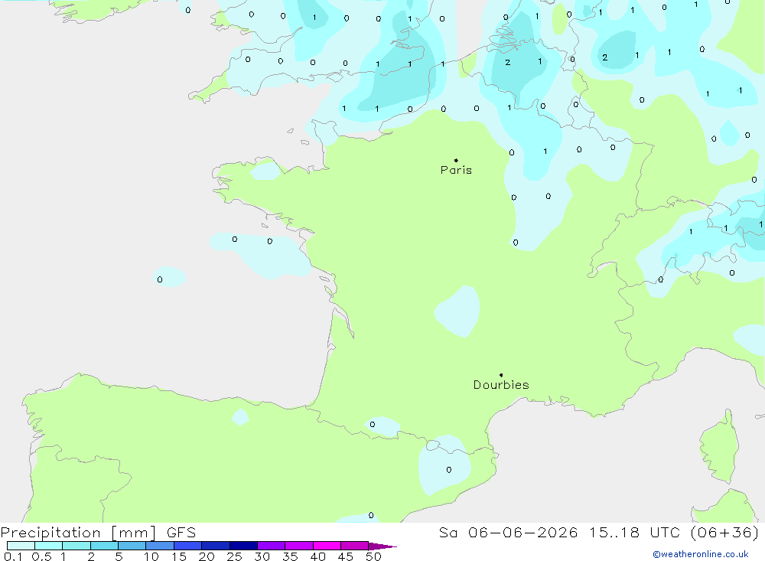Pick the 15 to 20 mm legend swatch
The width and height of the screenshot is (765, 561).
coord(188,546)
